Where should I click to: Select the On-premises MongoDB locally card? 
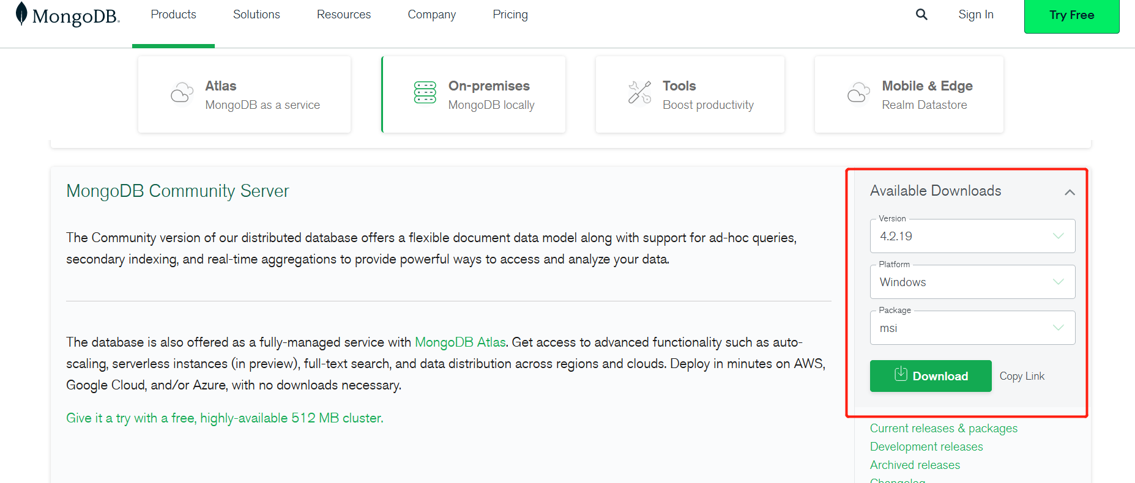(474, 94)
